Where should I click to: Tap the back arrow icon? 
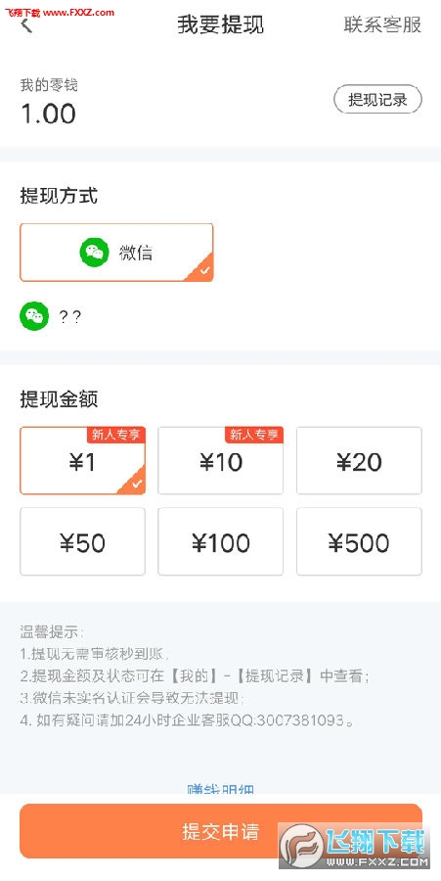click(27, 24)
